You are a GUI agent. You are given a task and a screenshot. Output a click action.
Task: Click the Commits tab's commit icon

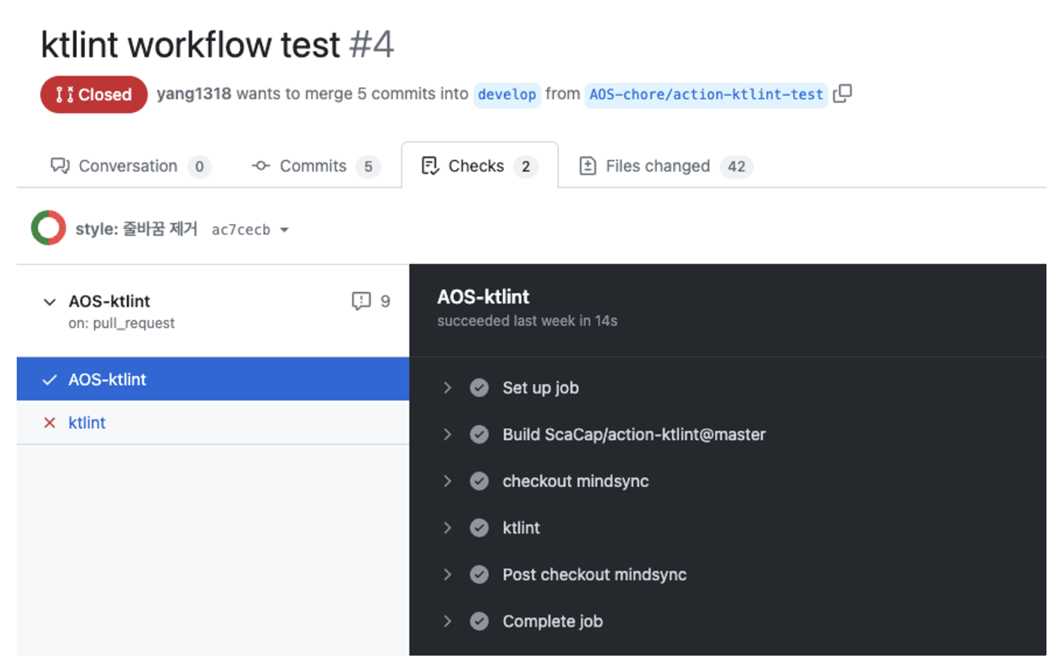[260, 166]
